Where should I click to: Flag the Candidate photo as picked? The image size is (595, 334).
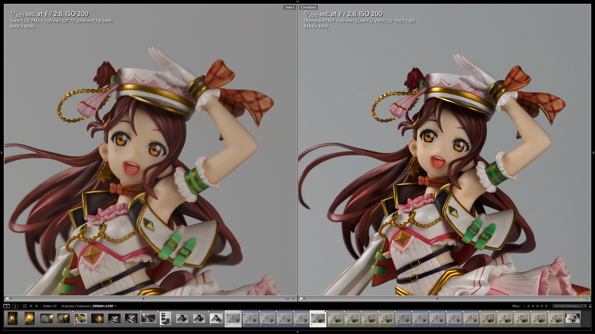[x=301, y=299]
